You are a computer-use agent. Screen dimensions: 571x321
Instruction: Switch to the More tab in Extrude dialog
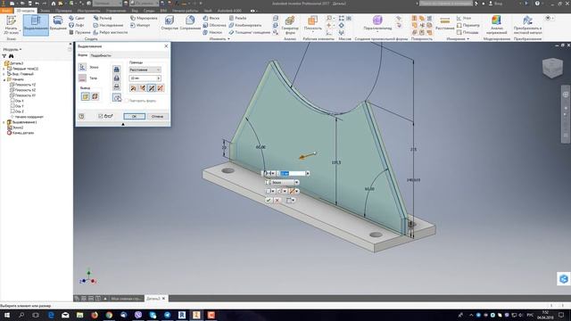(x=101, y=55)
